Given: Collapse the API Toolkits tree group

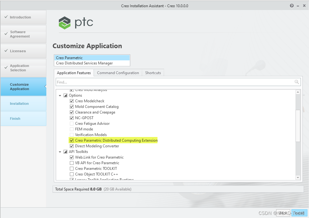Looking at the screenshot, I should click(60, 152).
